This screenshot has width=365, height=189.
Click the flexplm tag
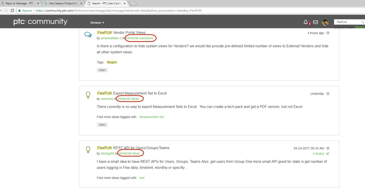[112, 62]
